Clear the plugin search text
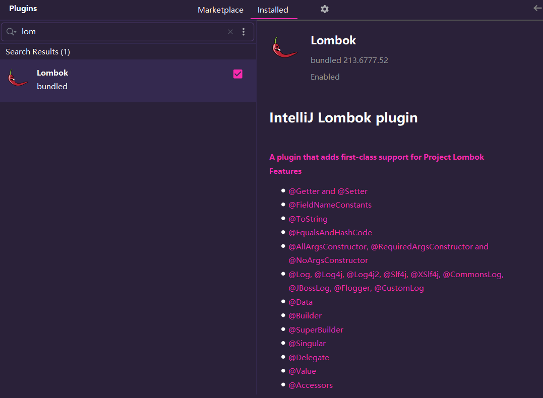The height and width of the screenshot is (398, 543). tap(230, 32)
